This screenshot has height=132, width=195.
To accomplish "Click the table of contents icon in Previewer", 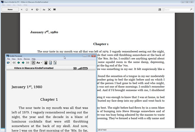I will coord(55,63).
